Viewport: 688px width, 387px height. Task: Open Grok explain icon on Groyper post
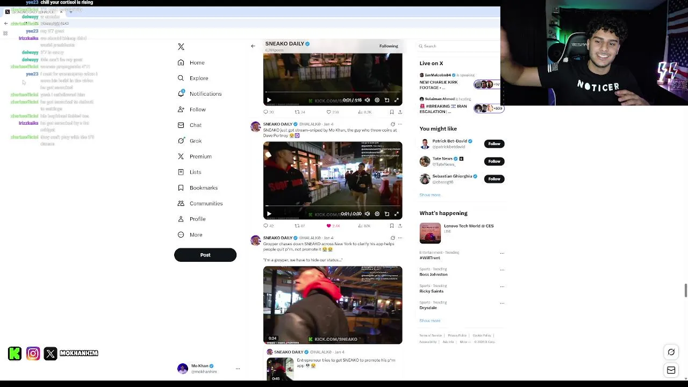point(393,238)
